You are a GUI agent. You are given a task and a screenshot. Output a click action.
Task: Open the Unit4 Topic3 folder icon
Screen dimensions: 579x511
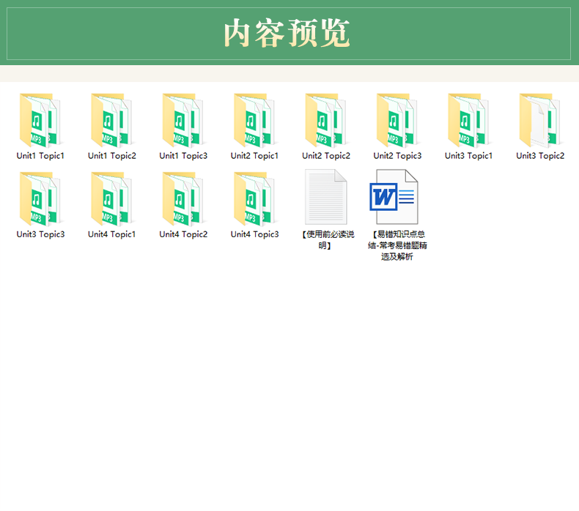point(254,199)
